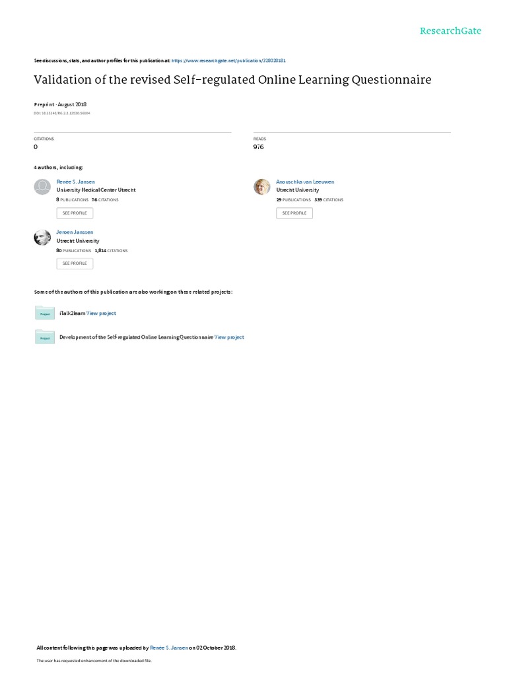Click the ResearchGate logo

pyautogui.click(x=450, y=30)
